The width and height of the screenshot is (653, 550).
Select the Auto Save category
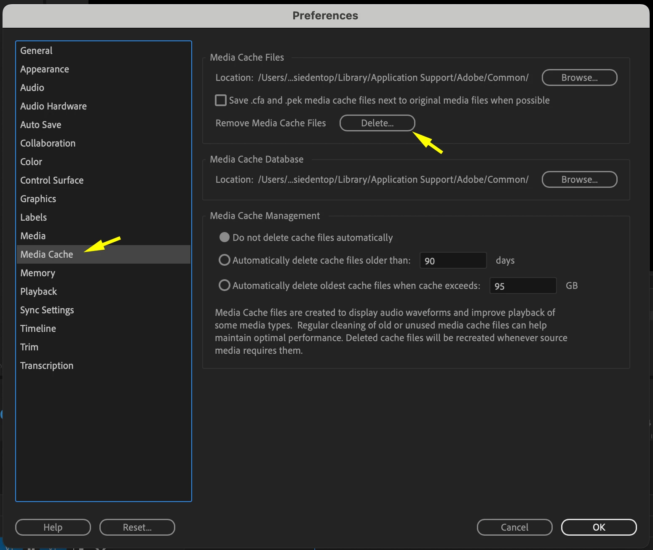[103, 125]
